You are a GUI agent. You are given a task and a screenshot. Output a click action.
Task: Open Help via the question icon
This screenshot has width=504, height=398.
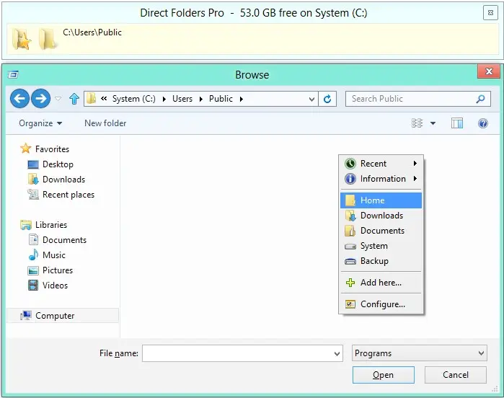pos(483,123)
